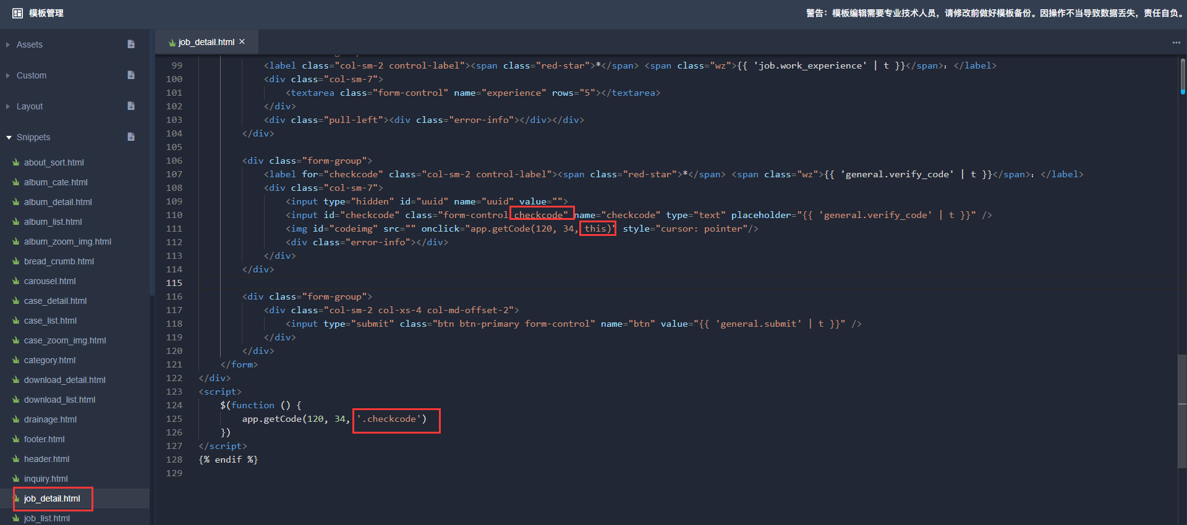Open case_detail.html file
Screen dimensions: 1187x525
pos(55,301)
